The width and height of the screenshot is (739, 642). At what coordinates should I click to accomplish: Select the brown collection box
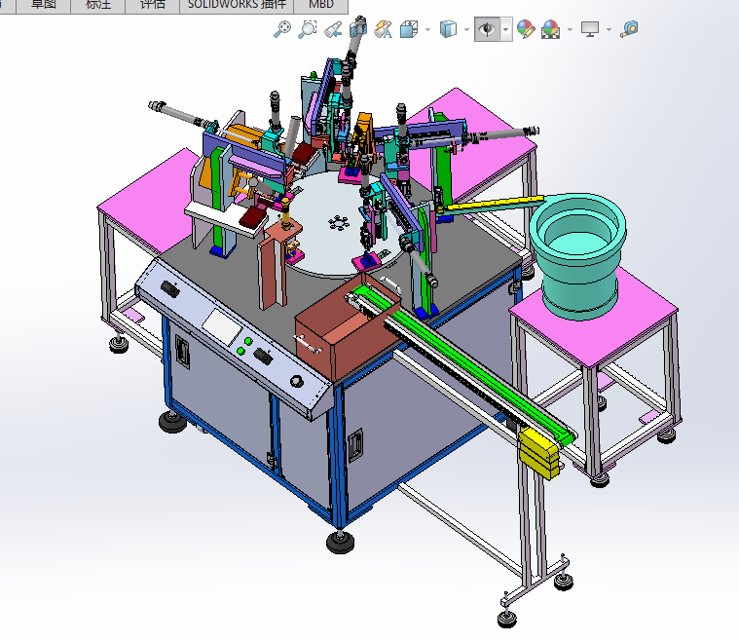(347, 328)
